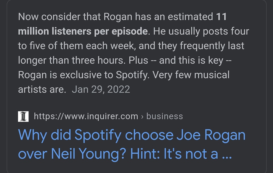Click the 'business' breadcrumb text
This screenshot has width=273, height=173.
(165, 116)
